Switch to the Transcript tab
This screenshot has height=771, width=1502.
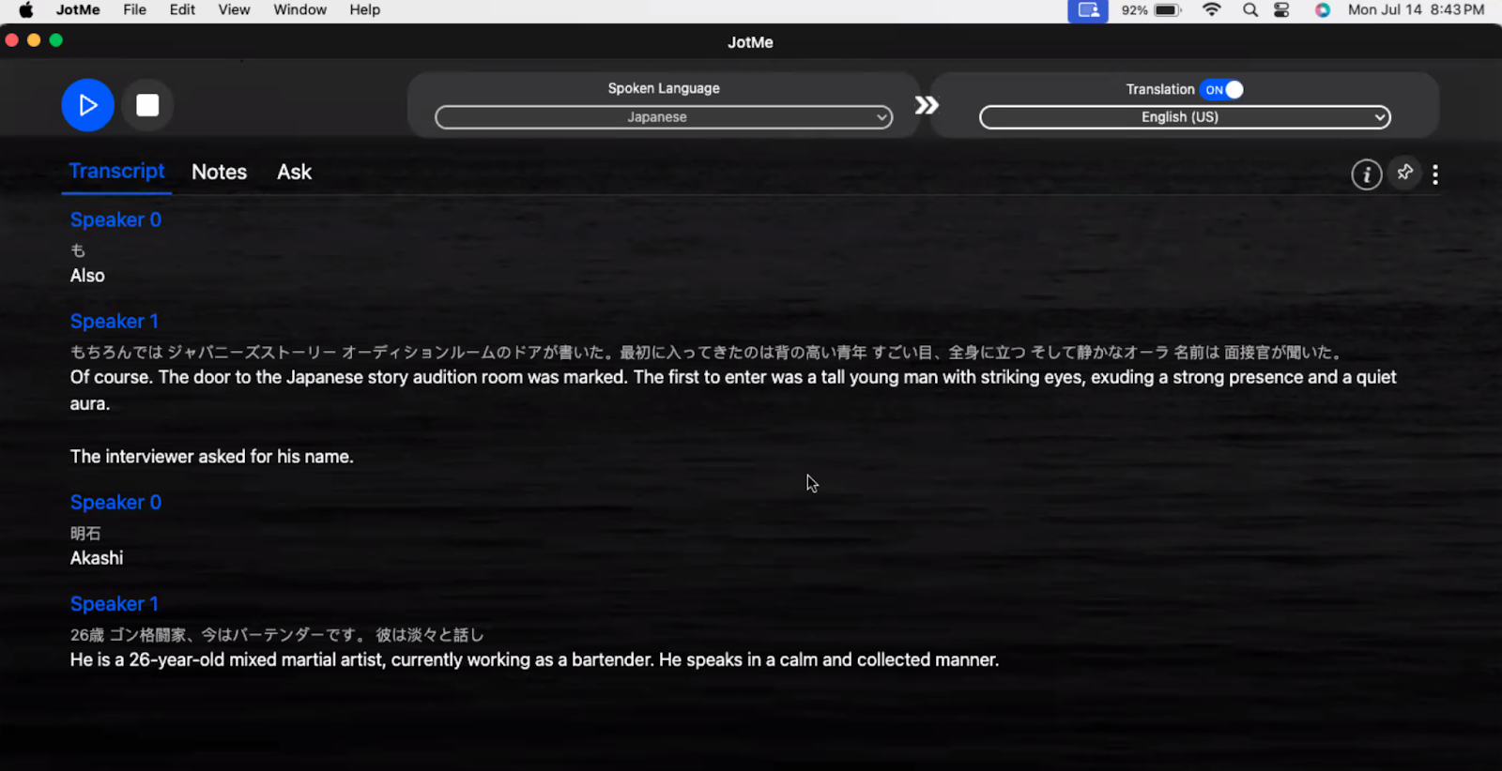point(116,171)
